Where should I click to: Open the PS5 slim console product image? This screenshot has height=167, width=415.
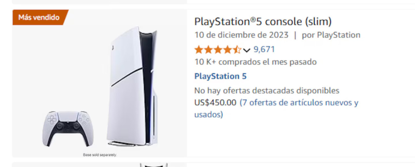[x=100, y=83]
